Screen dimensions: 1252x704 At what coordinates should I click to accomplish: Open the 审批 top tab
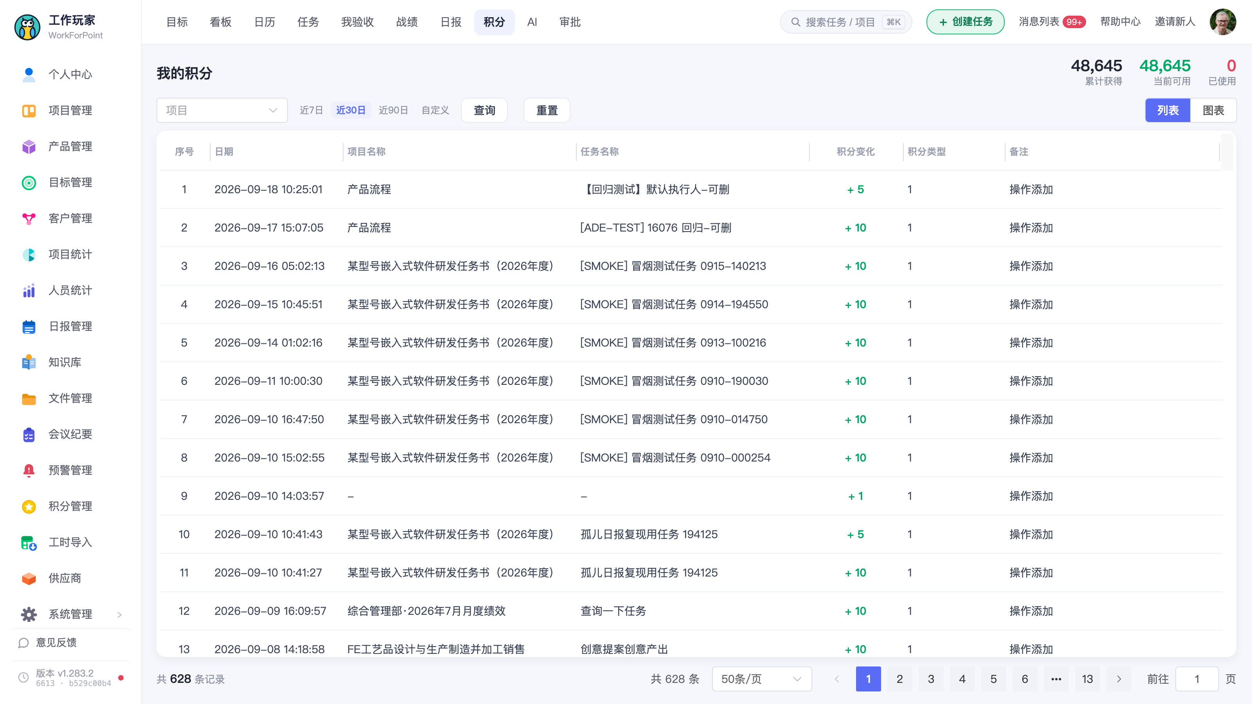(x=570, y=22)
